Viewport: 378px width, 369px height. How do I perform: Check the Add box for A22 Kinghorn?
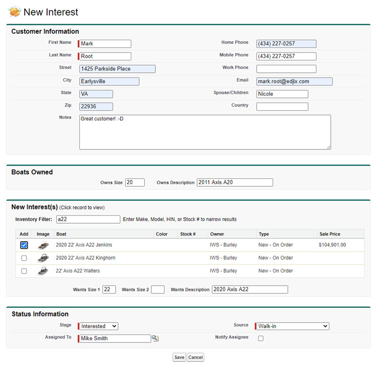click(24, 258)
